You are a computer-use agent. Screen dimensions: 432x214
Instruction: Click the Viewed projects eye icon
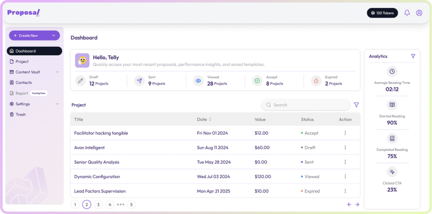(x=199, y=81)
